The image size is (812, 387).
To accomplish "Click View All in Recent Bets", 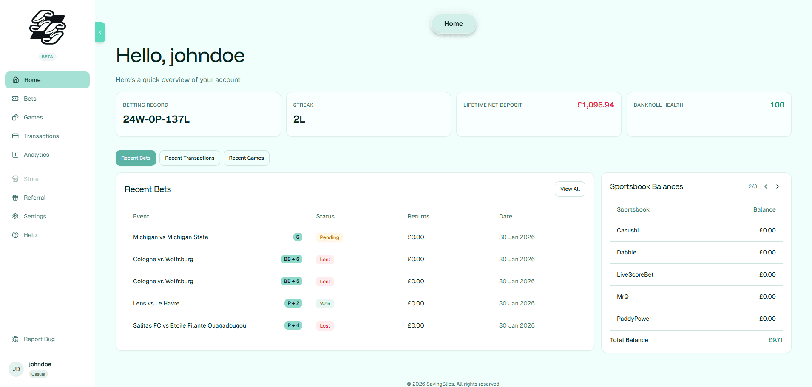I will click(x=570, y=189).
